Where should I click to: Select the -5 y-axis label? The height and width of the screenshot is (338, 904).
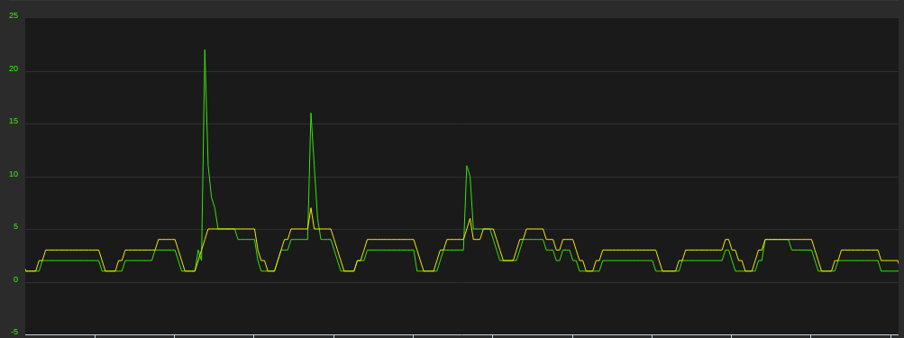(14, 333)
